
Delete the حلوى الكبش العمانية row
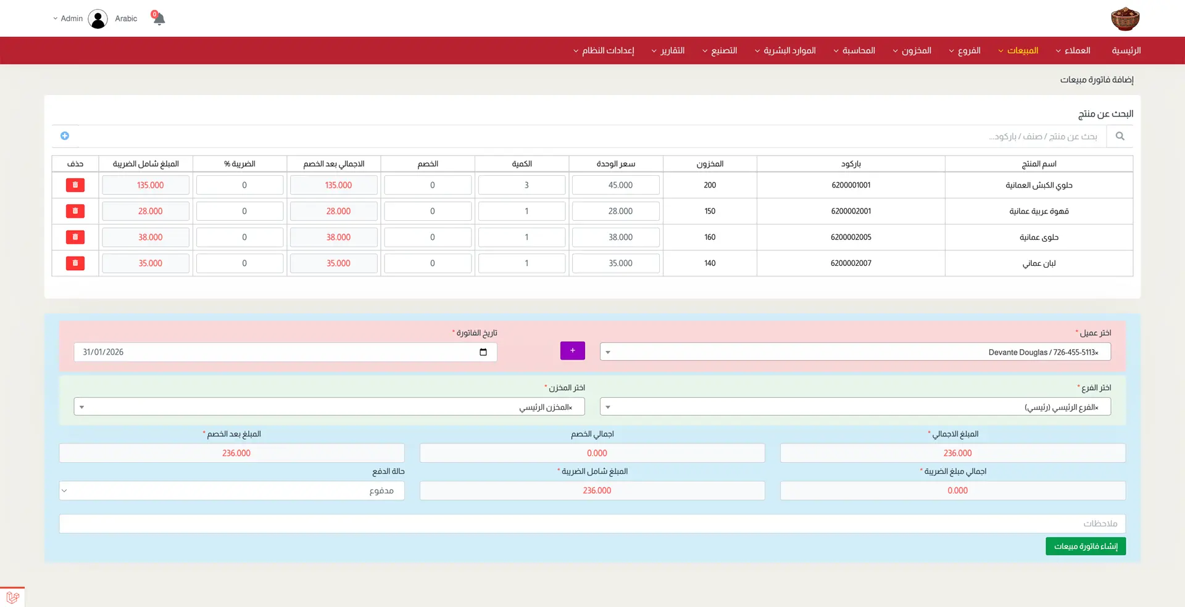click(x=75, y=185)
